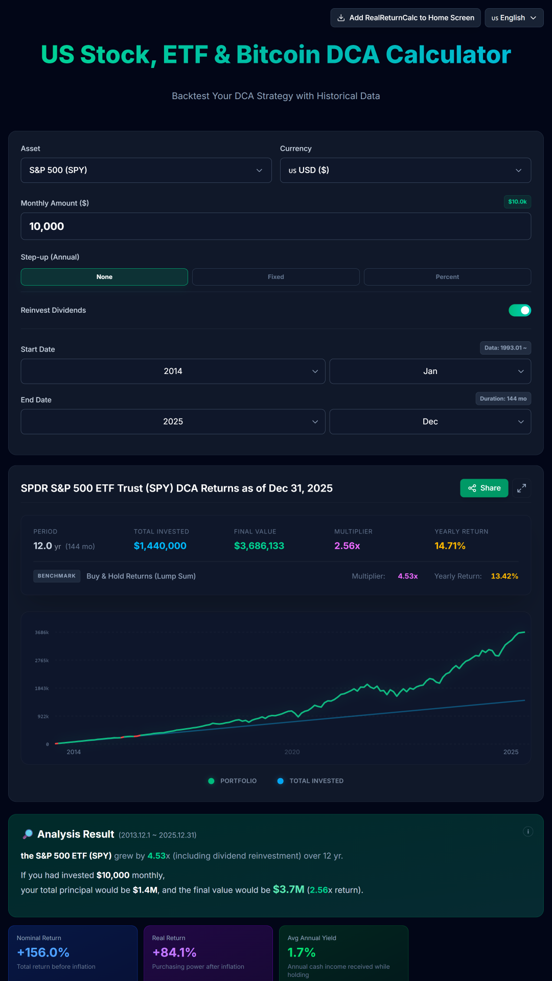This screenshot has width=552, height=981.
Task: Click the green Portfolio legend dot
Action: 211,781
